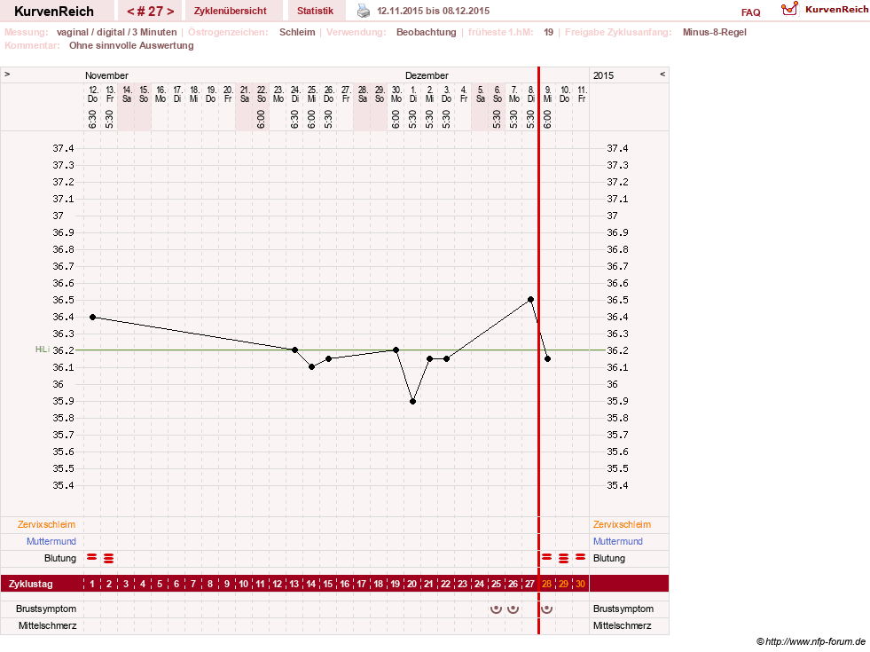Click breast symptom icon on cycle day 28
870x652 pixels.
tap(546, 609)
